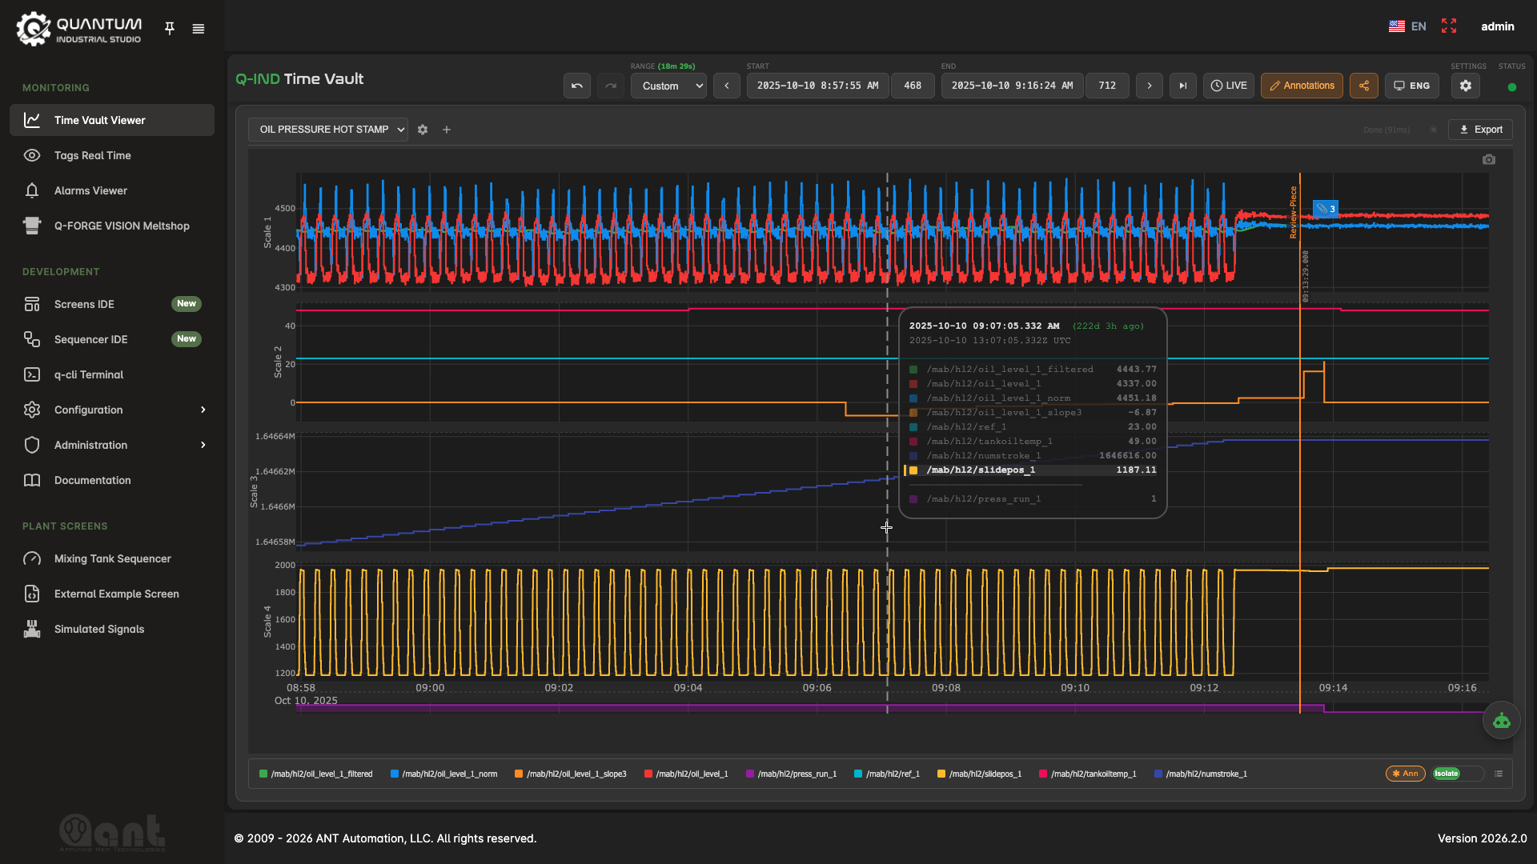Click the start milliseconds field 468

(x=913, y=86)
